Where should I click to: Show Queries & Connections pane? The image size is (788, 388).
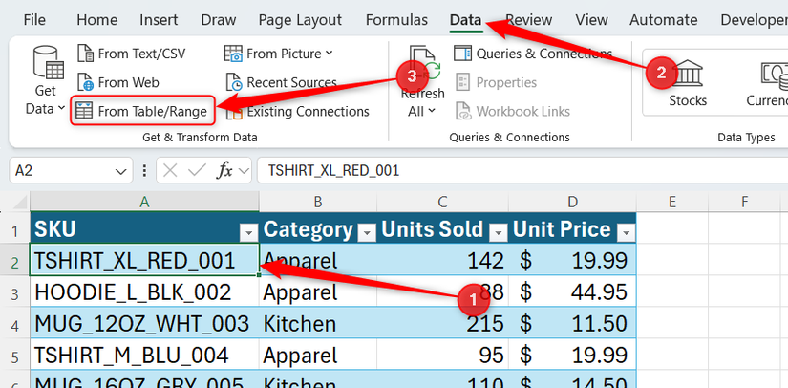coord(533,54)
